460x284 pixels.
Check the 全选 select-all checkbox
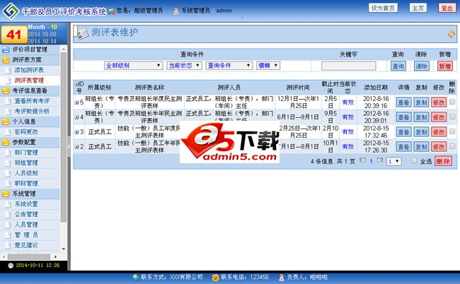tap(414, 160)
